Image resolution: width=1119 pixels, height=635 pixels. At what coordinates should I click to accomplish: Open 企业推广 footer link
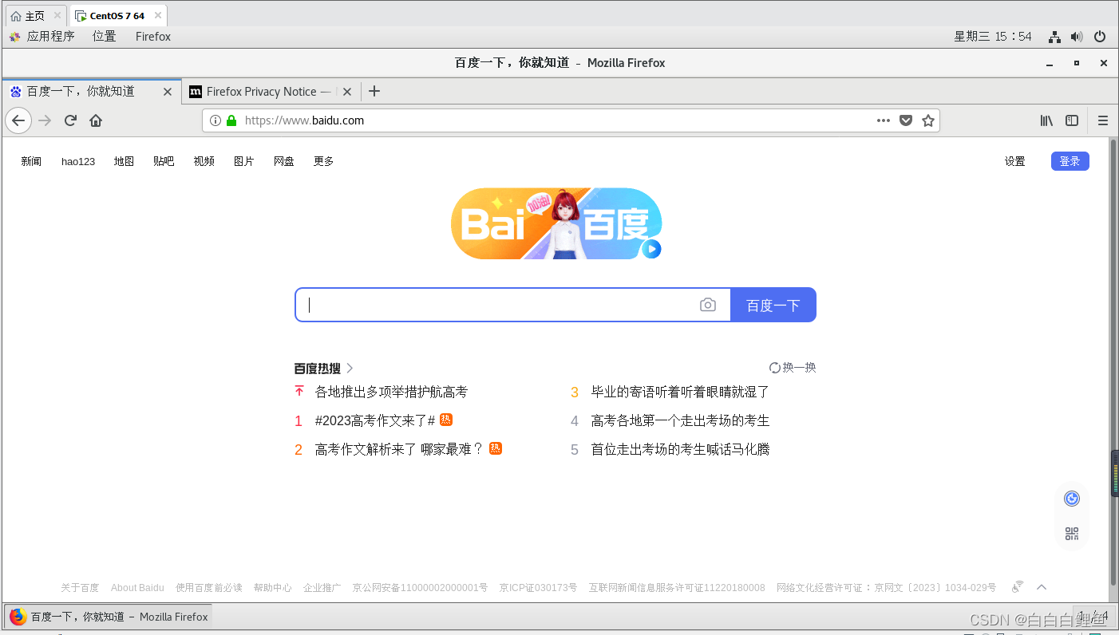322,588
